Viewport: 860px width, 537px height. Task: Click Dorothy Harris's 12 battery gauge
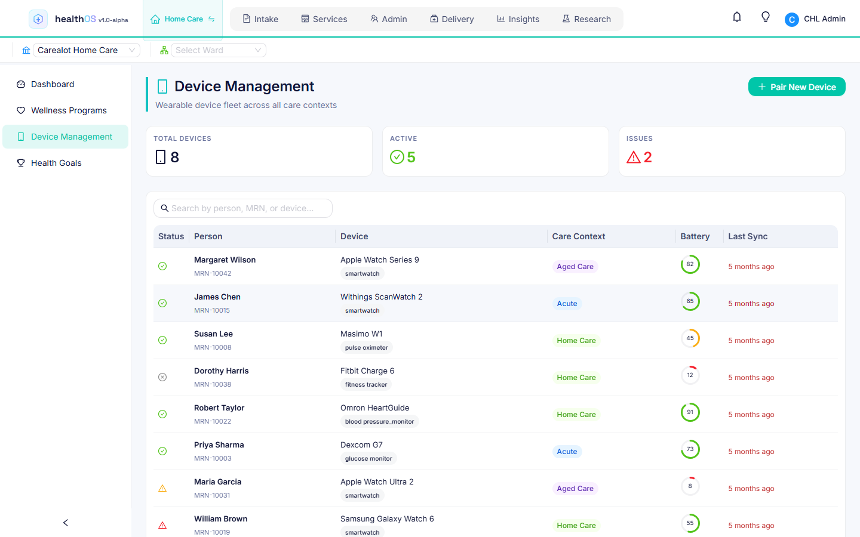point(690,375)
